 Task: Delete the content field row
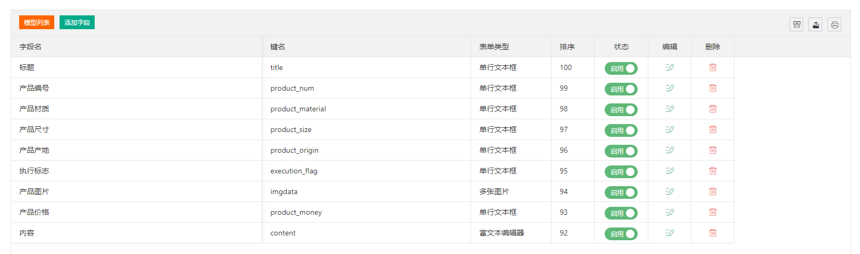[x=713, y=233]
